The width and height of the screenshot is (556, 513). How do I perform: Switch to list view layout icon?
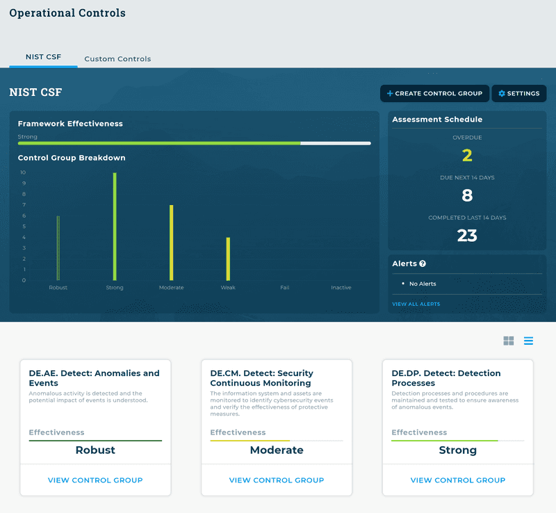coord(528,341)
